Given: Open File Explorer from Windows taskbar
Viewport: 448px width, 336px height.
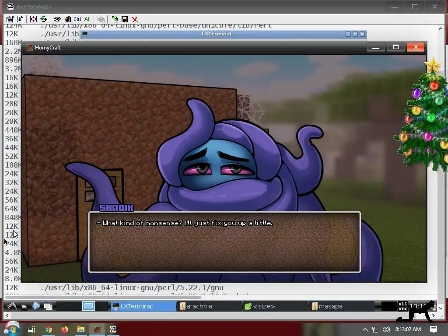Looking at the screenshot, I should 81,329.
